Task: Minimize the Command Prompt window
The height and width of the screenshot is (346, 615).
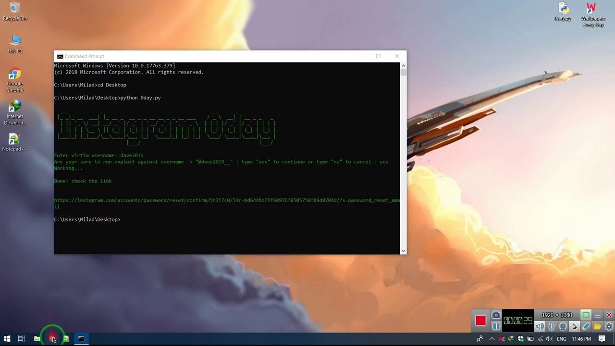Action: click(359, 56)
